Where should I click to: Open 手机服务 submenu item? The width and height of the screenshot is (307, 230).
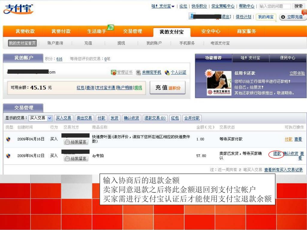click(x=187, y=43)
